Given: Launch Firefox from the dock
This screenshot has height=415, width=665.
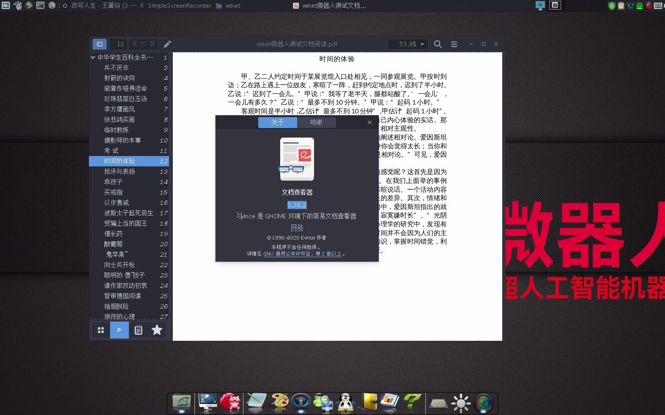Looking at the screenshot, I should coord(231,402).
